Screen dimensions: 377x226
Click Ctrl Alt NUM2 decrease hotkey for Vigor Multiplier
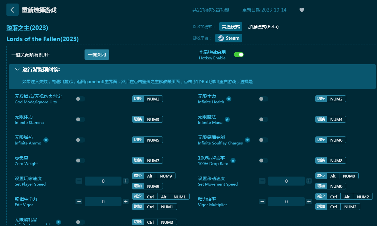[344, 197]
